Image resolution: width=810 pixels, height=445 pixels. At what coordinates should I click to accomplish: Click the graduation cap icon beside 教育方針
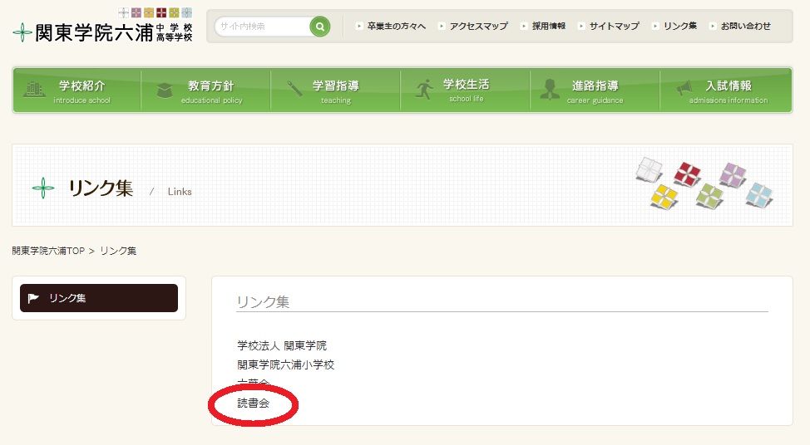click(x=165, y=90)
